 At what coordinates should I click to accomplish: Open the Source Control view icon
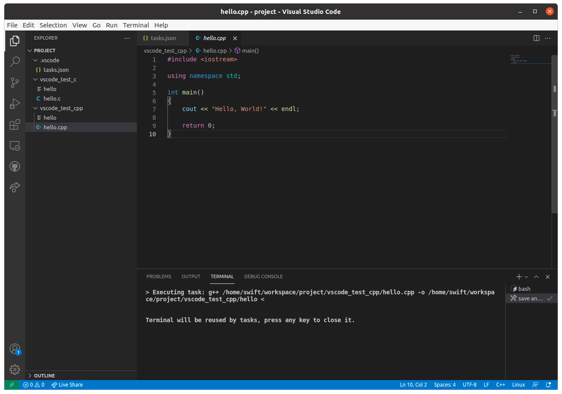point(15,83)
